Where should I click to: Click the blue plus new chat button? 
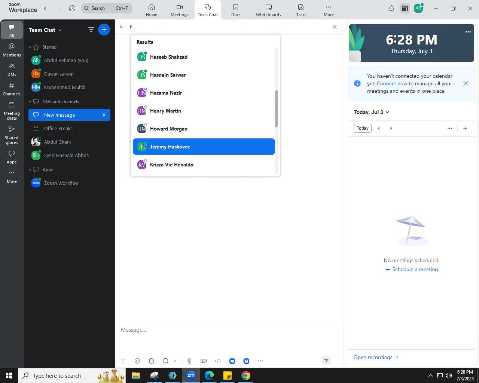pyautogui.click(x=104, y=30)
